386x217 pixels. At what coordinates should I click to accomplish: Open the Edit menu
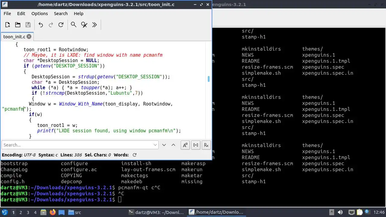tap(21, 14)
